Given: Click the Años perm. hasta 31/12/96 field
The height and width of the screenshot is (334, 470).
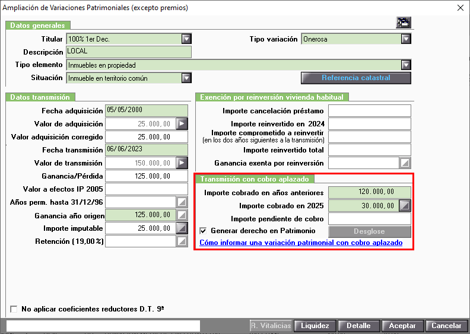Looking at the screenshot, I should (x=141, y=202).
